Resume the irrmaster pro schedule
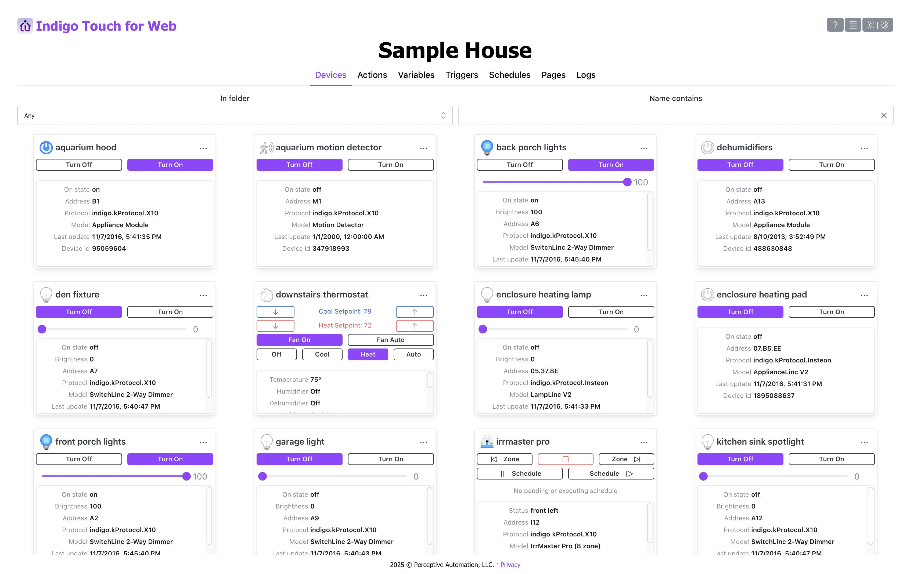910x574 pixels. pos(611,474)
